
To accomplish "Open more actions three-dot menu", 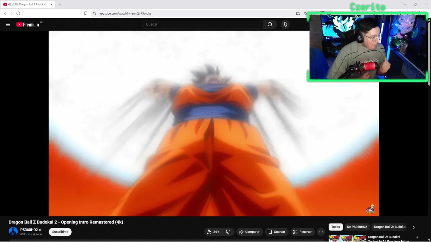I will (321, 232).
